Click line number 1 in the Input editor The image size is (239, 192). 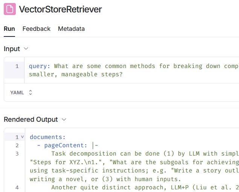(x=17, y=67)
